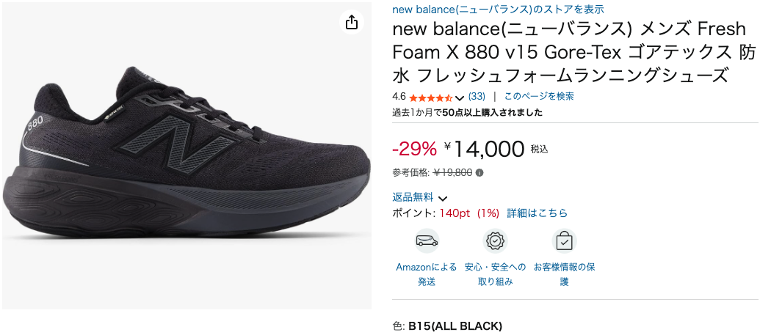The height and width of the screenshot is (335, 771).
Task: Click the Amazonによる発送 text link
Action: point(427,274)
